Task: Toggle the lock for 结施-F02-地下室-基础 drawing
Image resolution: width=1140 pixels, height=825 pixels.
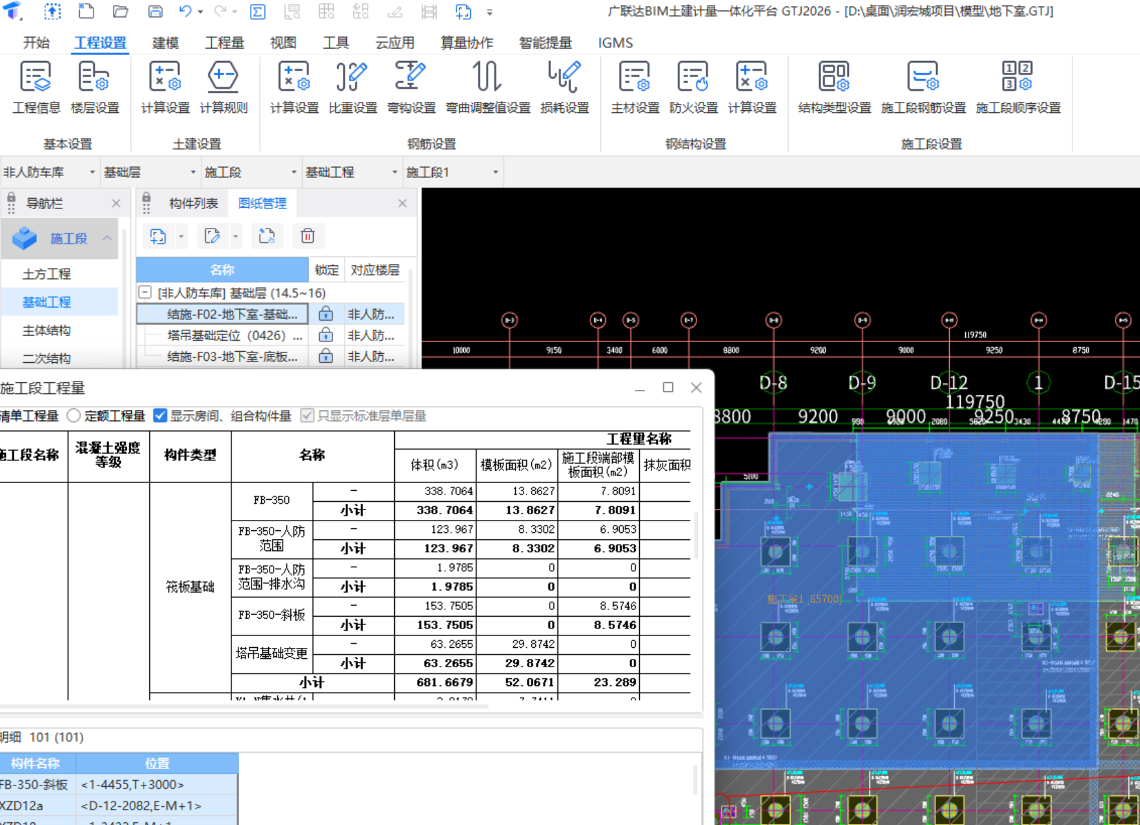Action: (325, 314)
